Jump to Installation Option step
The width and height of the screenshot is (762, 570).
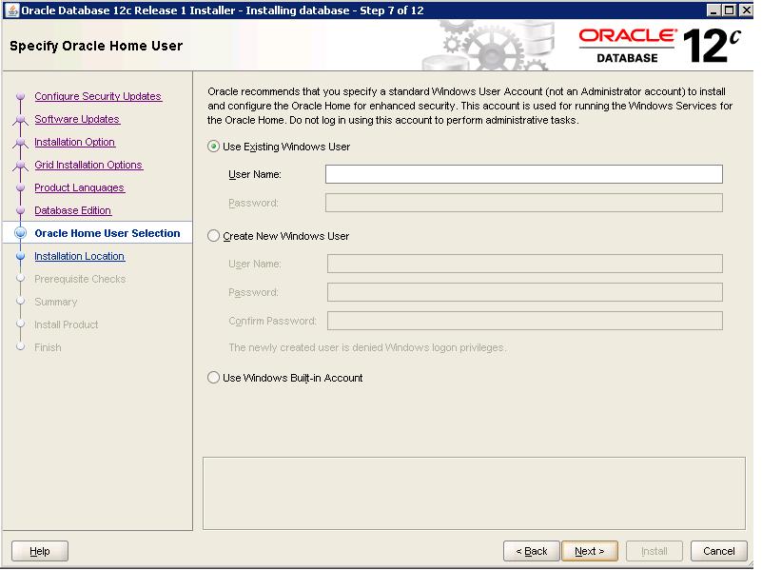pos(74,143)
